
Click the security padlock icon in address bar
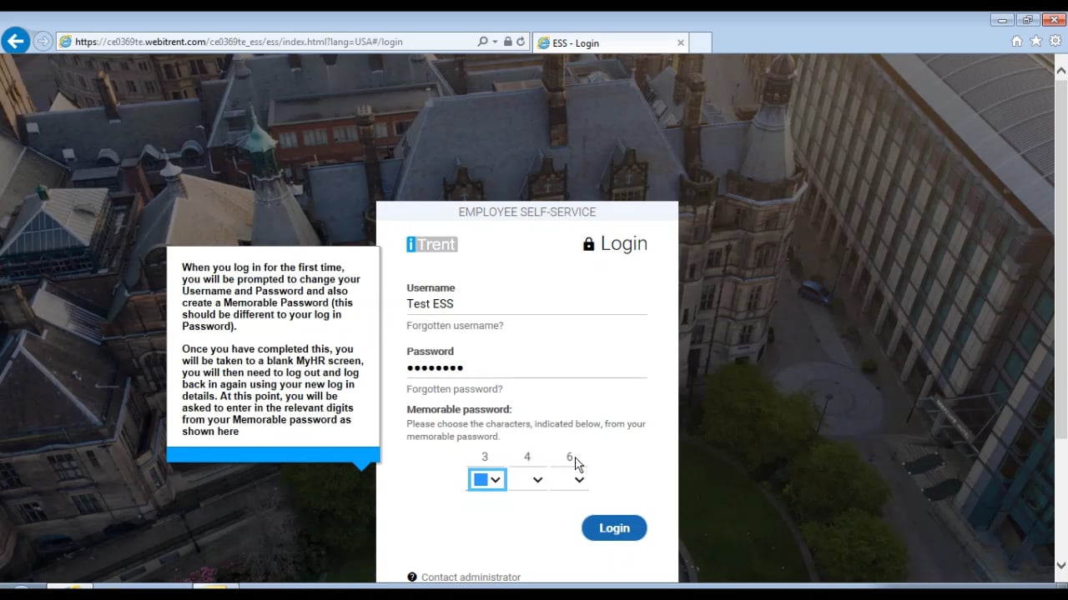tap(507, 42)
